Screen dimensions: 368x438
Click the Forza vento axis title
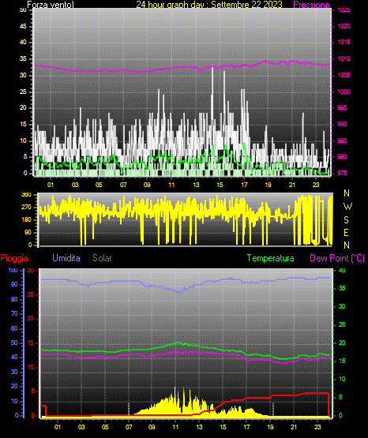(51, 5)
